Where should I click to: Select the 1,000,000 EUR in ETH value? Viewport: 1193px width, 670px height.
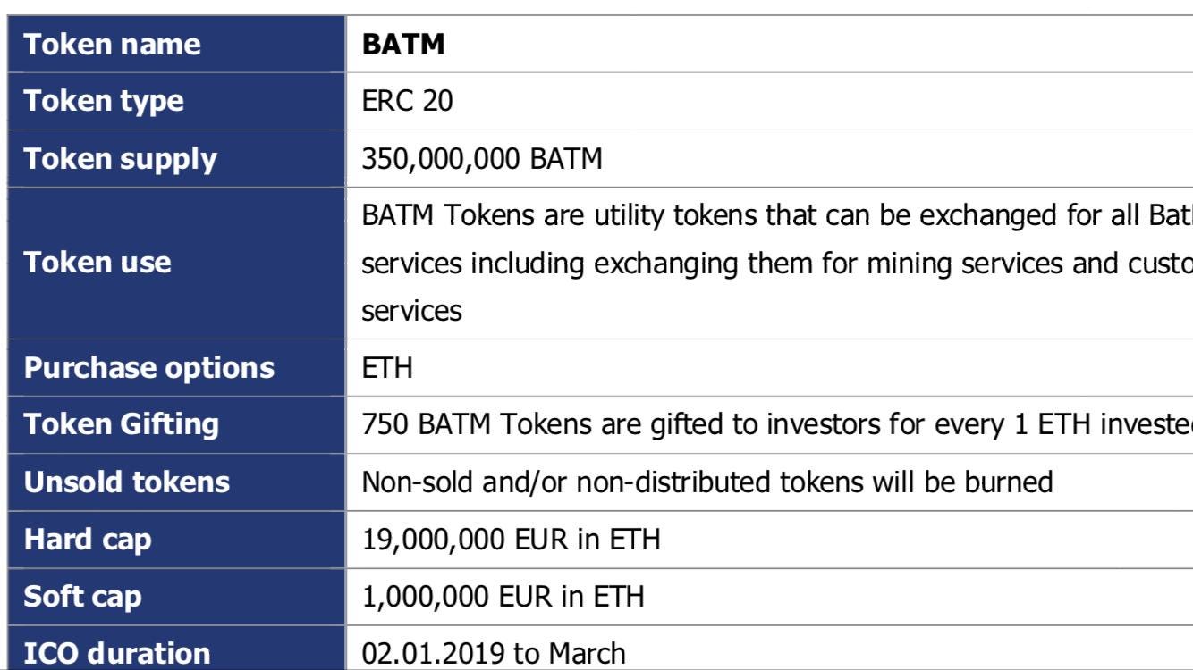(503, 597)
